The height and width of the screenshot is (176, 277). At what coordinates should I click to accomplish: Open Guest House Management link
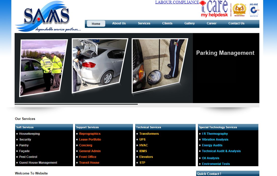coord(38,163)
